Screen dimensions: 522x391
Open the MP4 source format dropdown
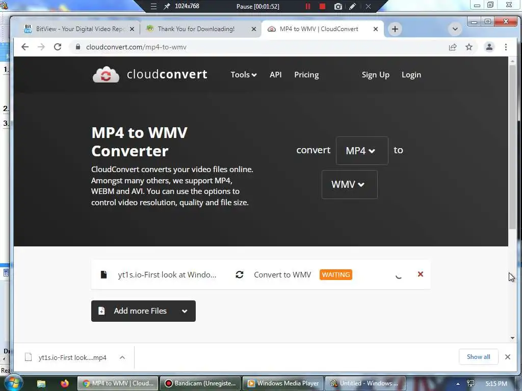362,151
